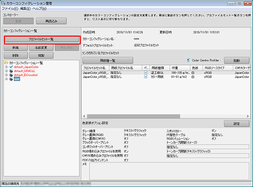Click the 設定 button for 色変換オプション設定

pyautogui.click(x=237, y=124)
